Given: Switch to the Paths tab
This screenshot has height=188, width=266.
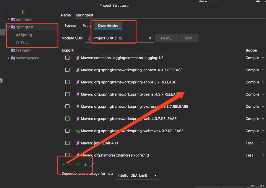Looking at the screenshot, I should click(87, 25).
